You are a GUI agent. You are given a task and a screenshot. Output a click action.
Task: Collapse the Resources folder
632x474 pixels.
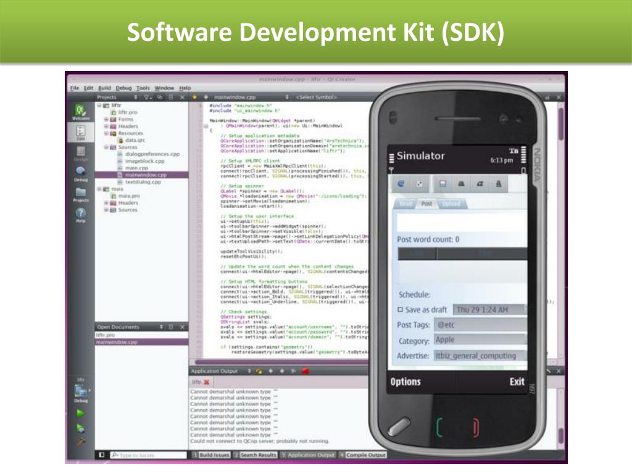click(x=106, y=133)
